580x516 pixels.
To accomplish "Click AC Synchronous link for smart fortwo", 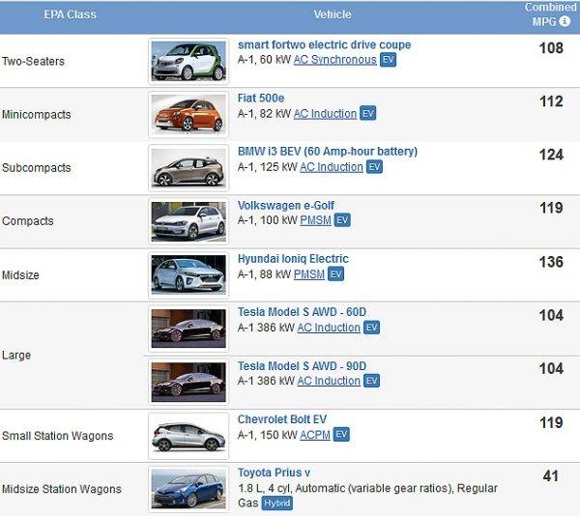I will [x=335, y=60].
